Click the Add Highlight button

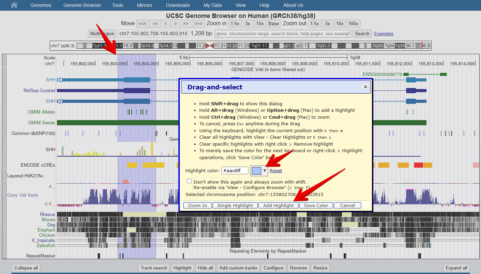coord(278,205)
